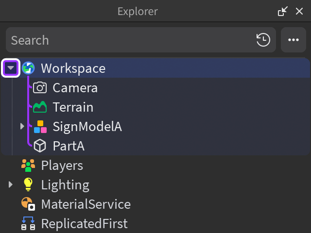The width and height of the screenshot is (311, 233).
Task: Click the PartA cube icon
Action: 40,146
